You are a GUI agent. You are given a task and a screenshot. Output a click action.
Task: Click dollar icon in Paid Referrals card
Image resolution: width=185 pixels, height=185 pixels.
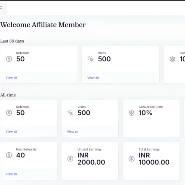click(9, 155)
